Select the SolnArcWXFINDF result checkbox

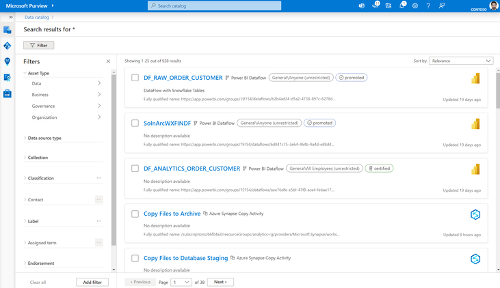tap(135, 124)
